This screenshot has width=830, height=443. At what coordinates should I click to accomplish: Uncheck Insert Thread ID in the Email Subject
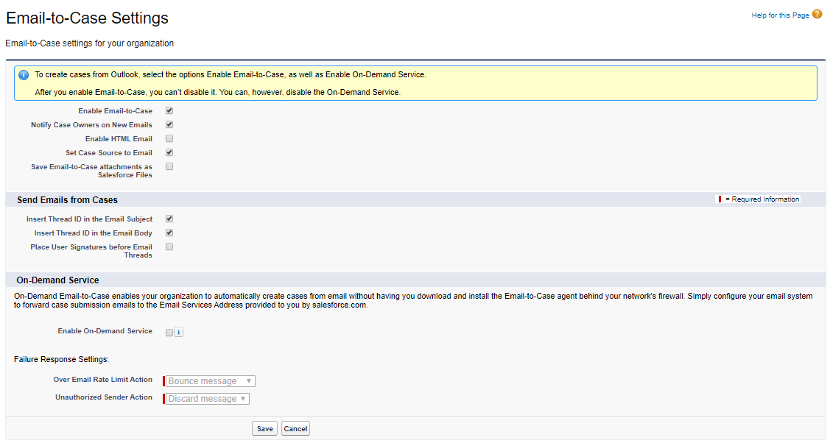point(169,219)
